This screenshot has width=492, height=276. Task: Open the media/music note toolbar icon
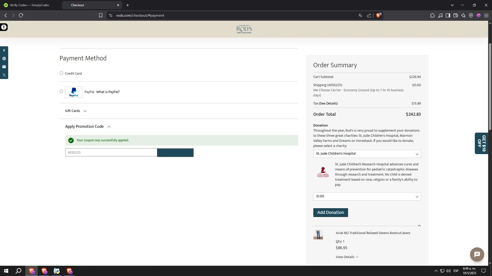pos(440,15)
